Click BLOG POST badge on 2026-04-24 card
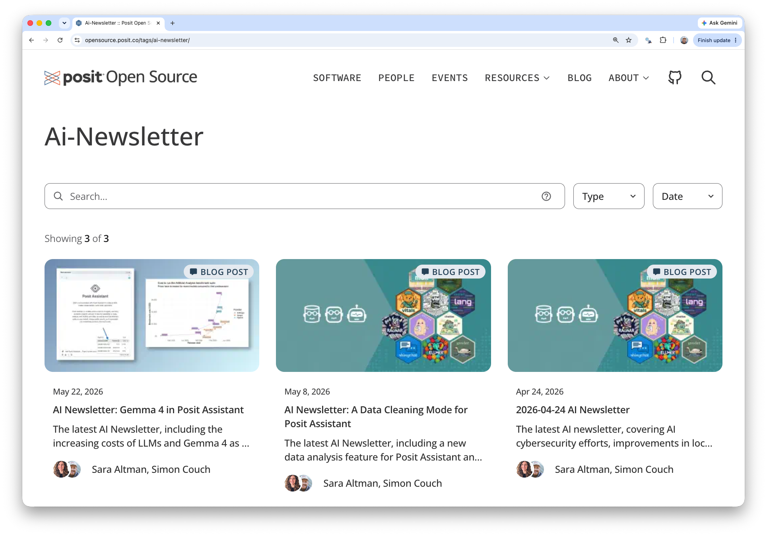This screenshot has width=767, height=536. (682, 272)
